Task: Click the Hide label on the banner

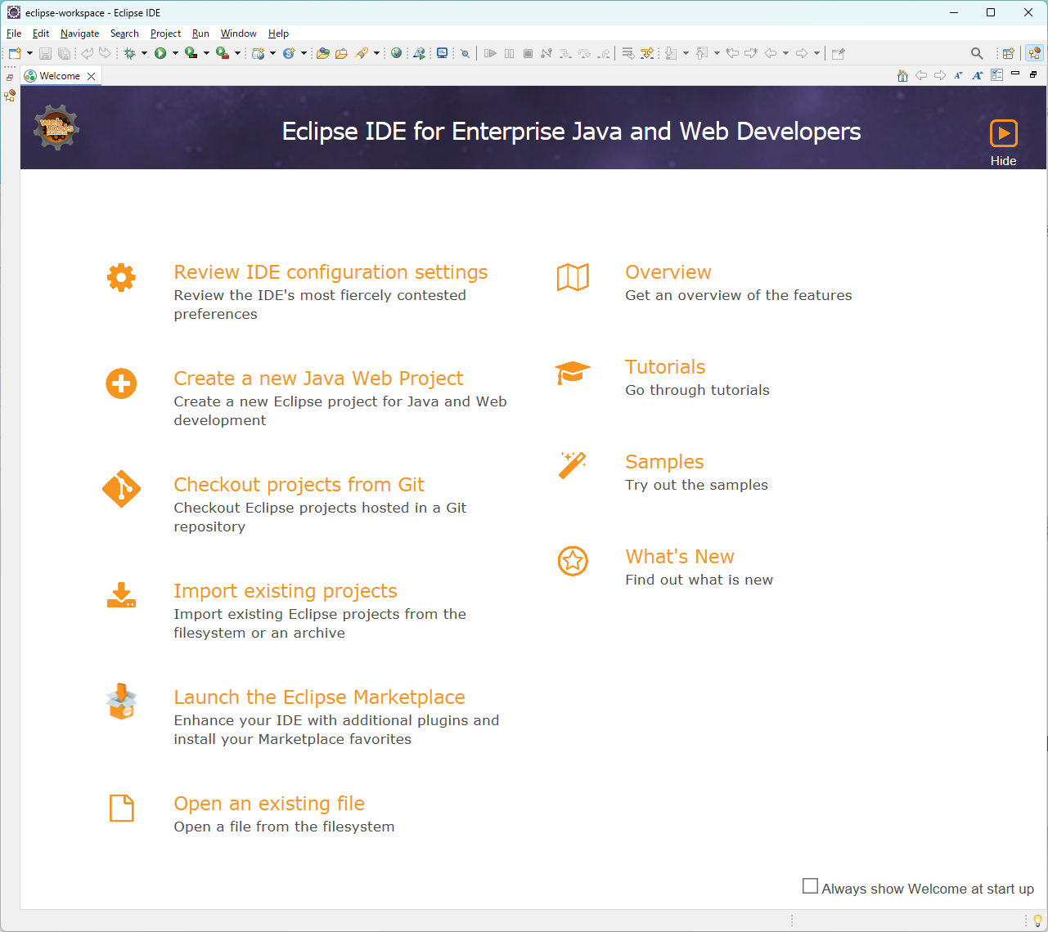Action: (x=1003, y=161)
